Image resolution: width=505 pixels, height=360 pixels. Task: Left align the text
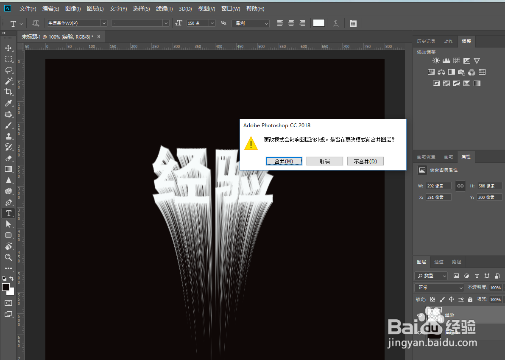coord(280,23)
